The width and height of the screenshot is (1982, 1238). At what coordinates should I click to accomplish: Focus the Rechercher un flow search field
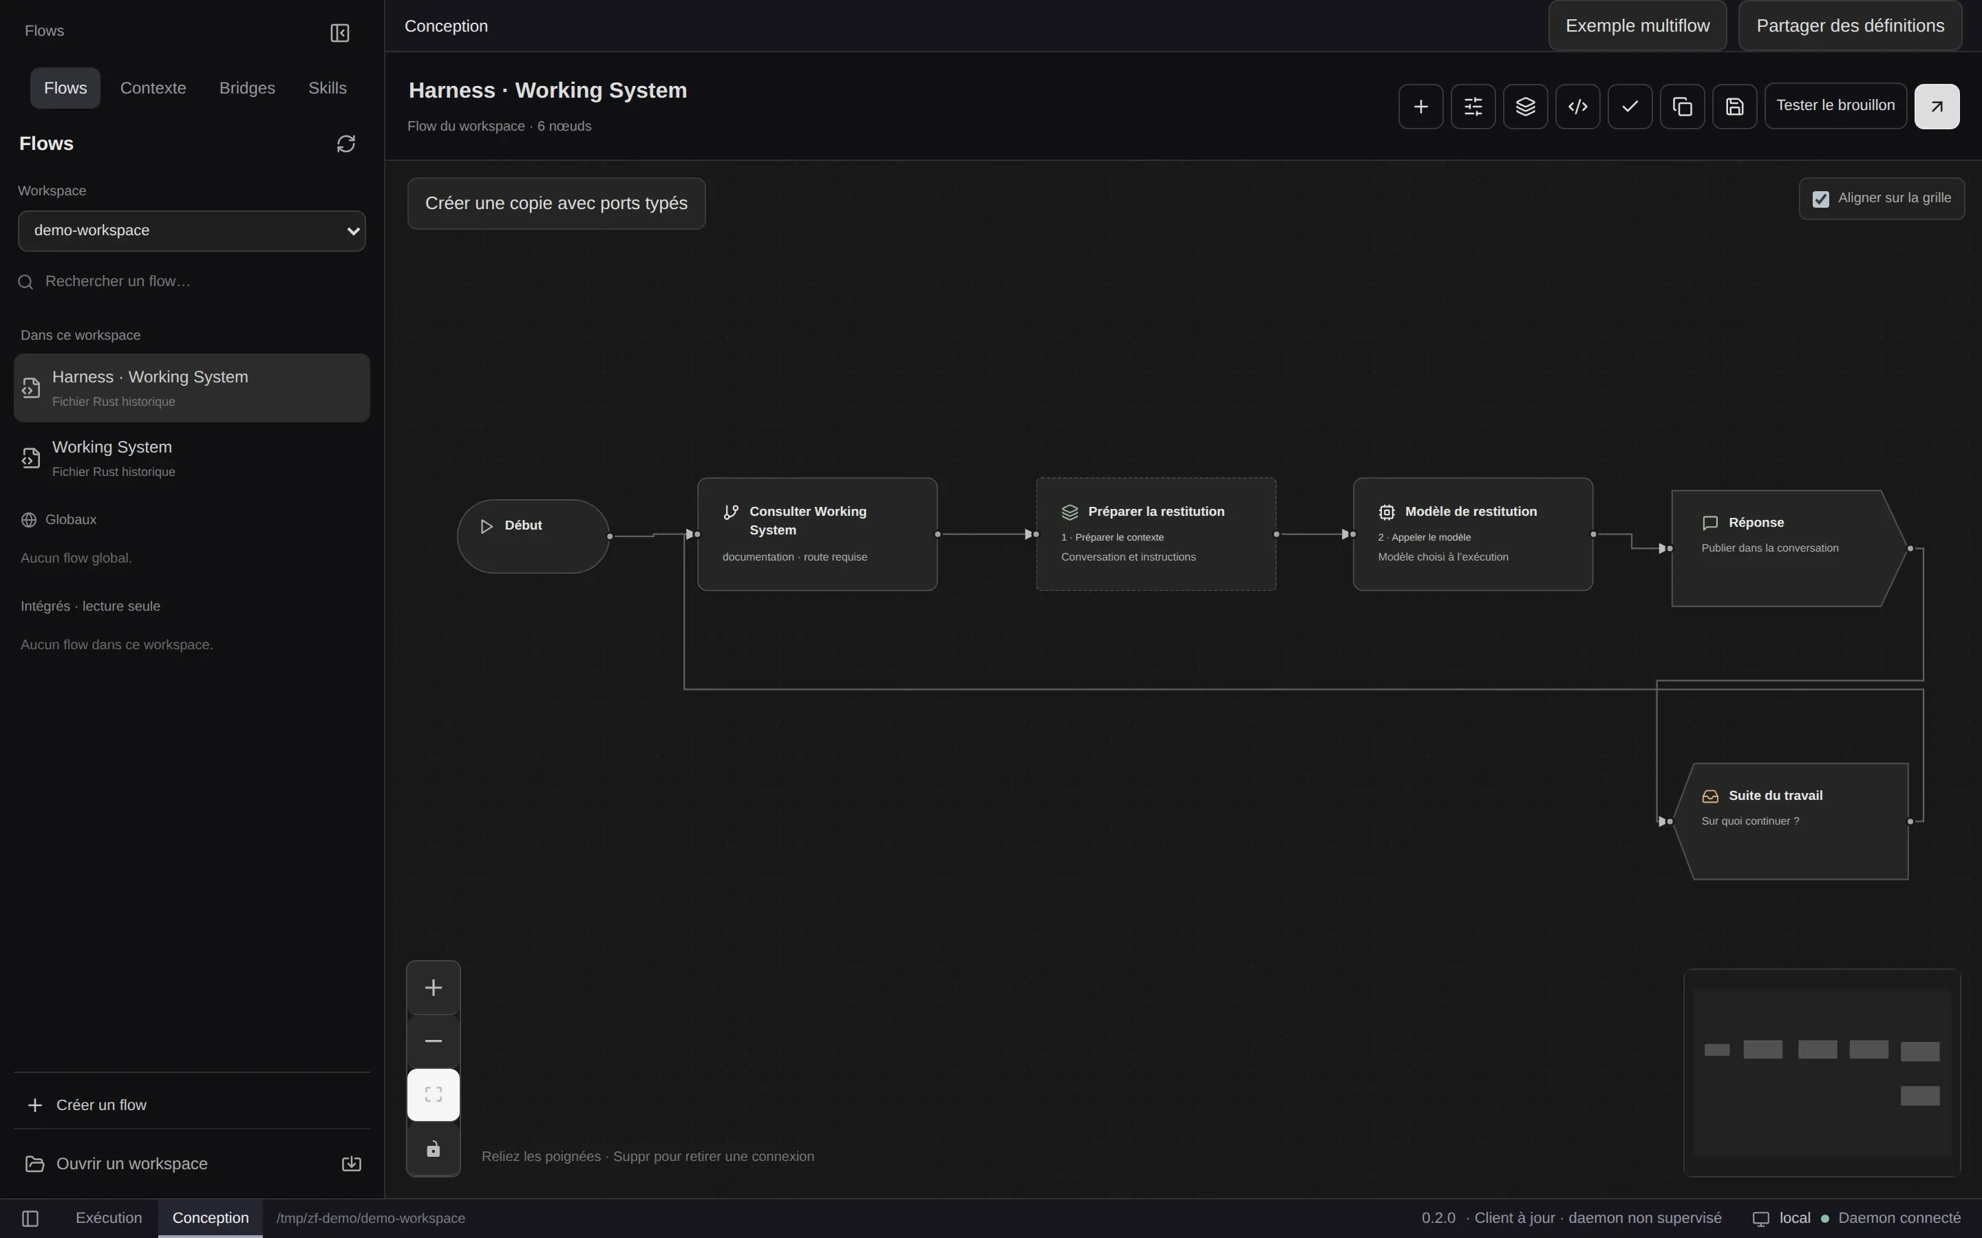[x=191, y=282]
